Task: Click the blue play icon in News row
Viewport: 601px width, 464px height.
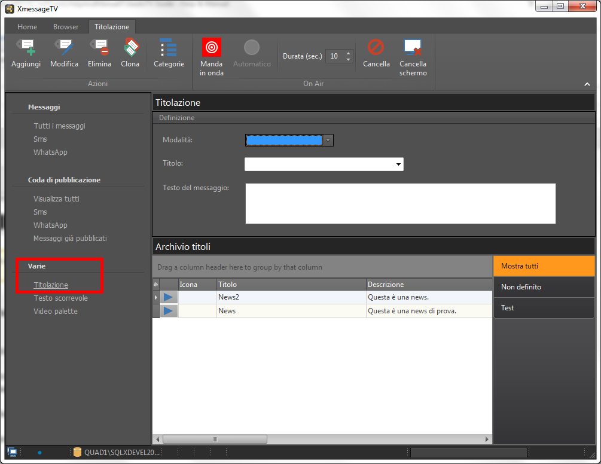Action: tap(168, 311)
